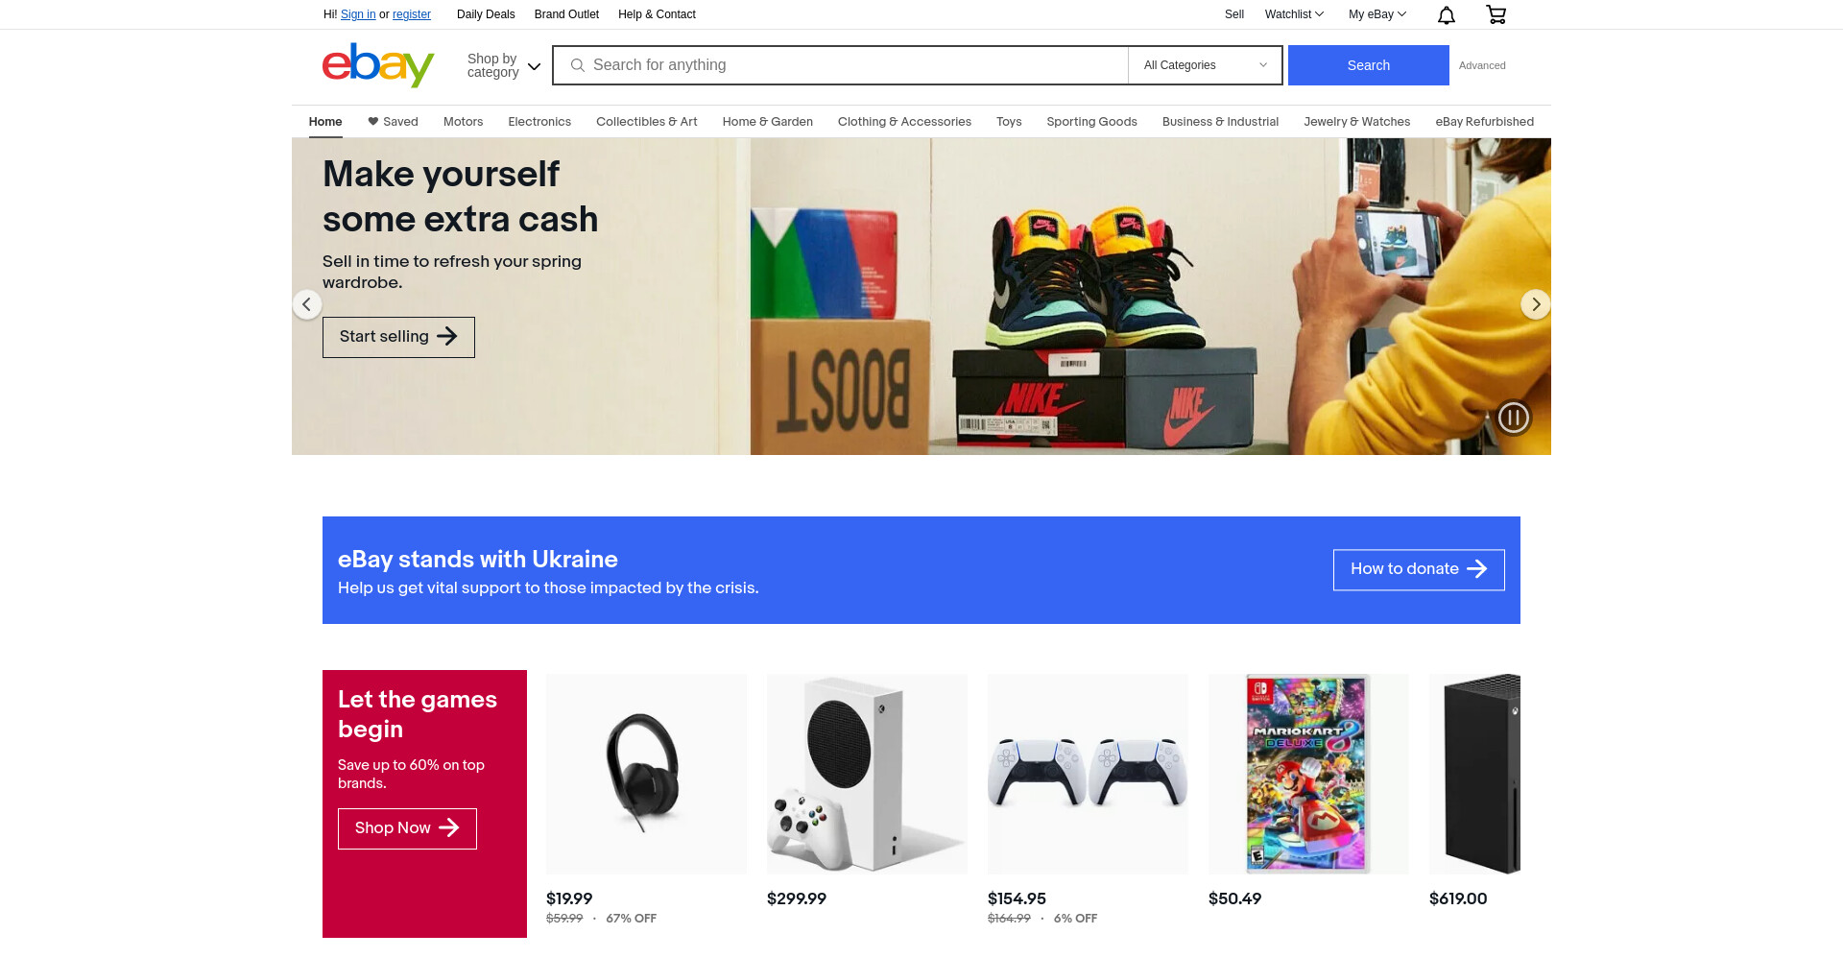Open the notifications bell icon

pos(1446,14)
